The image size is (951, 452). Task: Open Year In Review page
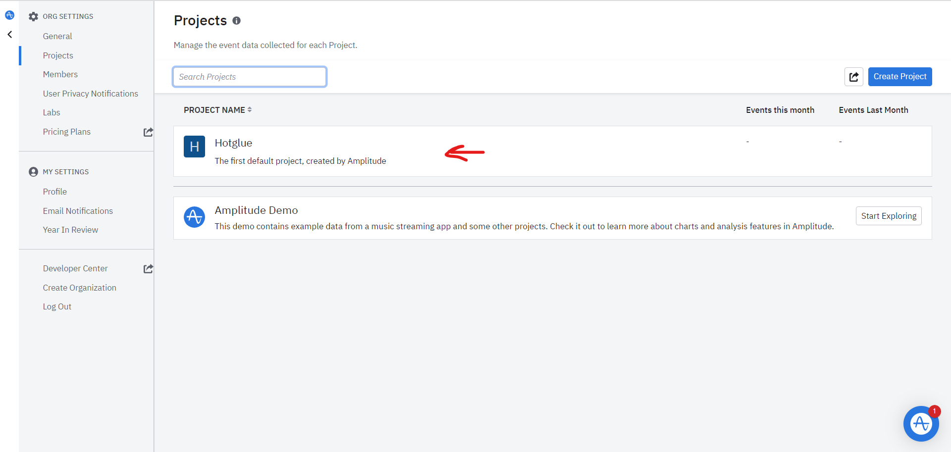[x=70, y=230]
